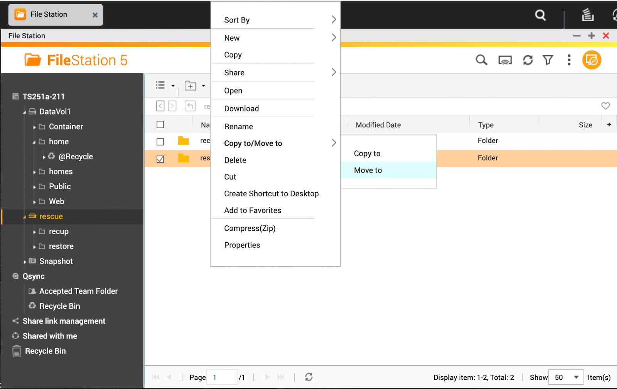Click the File Station tab icon

(x=20, y=15)
